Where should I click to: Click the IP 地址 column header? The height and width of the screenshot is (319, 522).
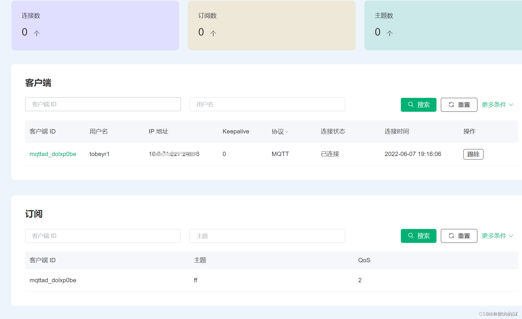[159, 131]
